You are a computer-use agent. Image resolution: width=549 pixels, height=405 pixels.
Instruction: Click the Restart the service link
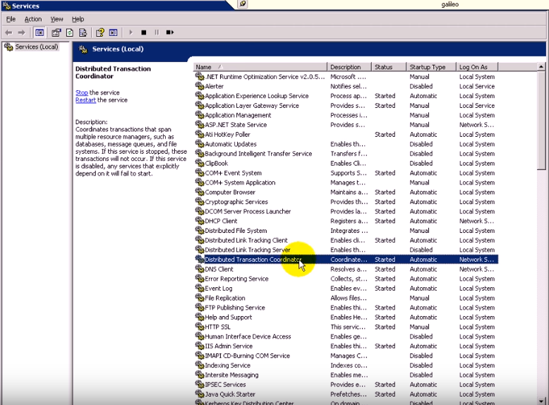(x=85, y=100)
